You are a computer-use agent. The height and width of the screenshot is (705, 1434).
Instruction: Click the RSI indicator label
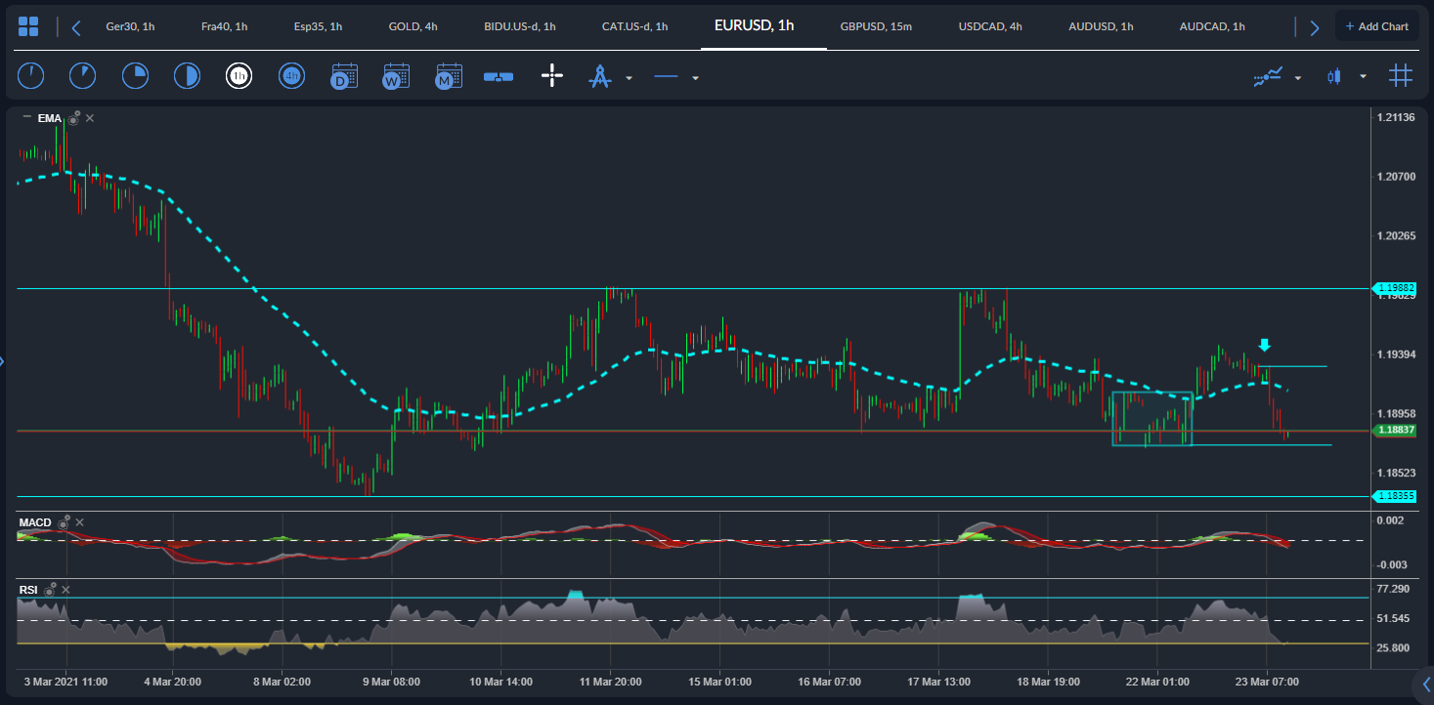tap(28, 590)
